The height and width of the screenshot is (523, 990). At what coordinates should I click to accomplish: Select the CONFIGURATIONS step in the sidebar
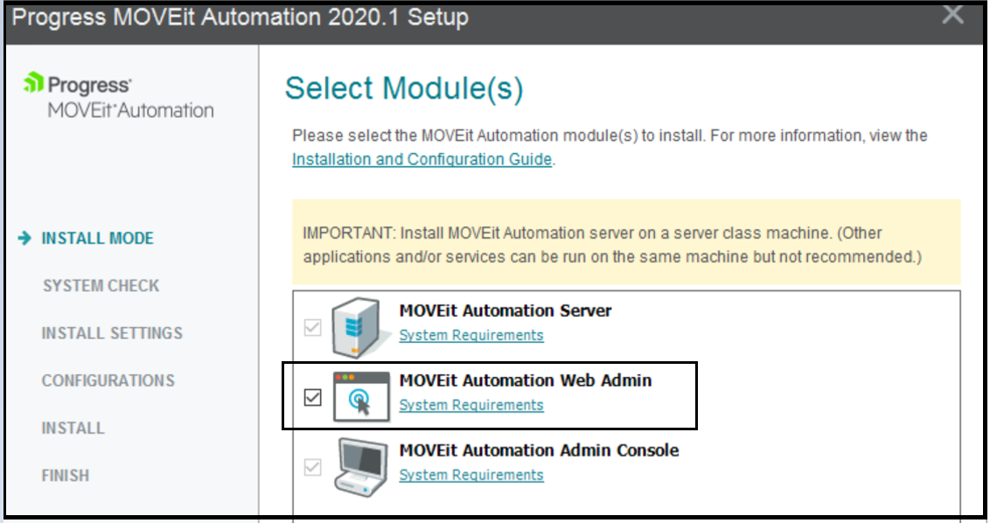(108, 380)
